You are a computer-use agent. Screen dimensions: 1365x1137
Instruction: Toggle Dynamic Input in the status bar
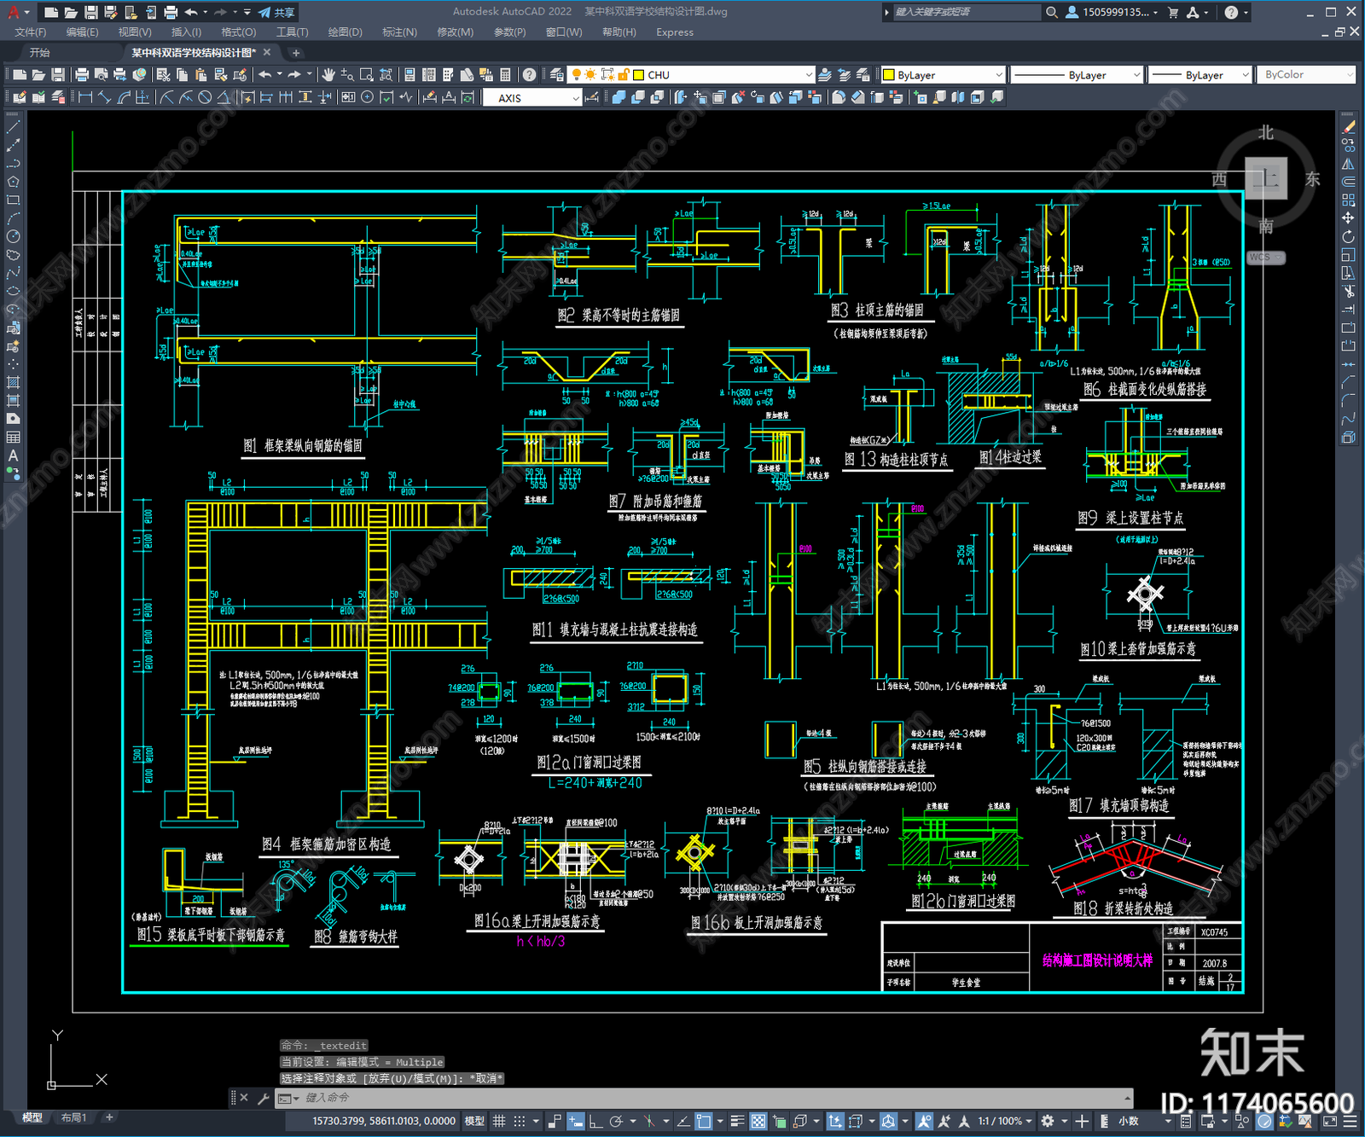(576, 1121)
